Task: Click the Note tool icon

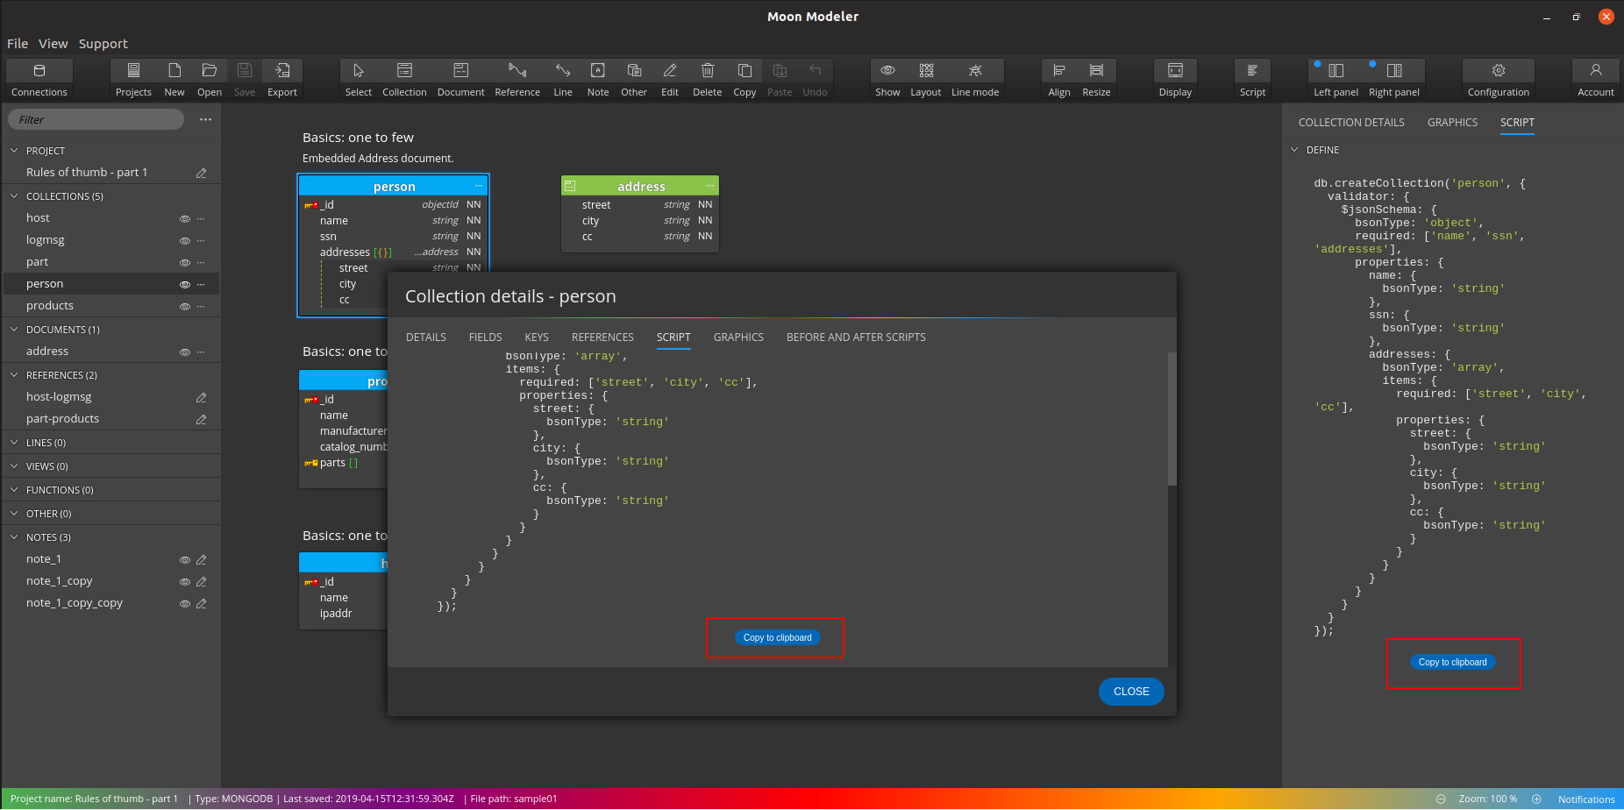Action: [x=598, y=71]
